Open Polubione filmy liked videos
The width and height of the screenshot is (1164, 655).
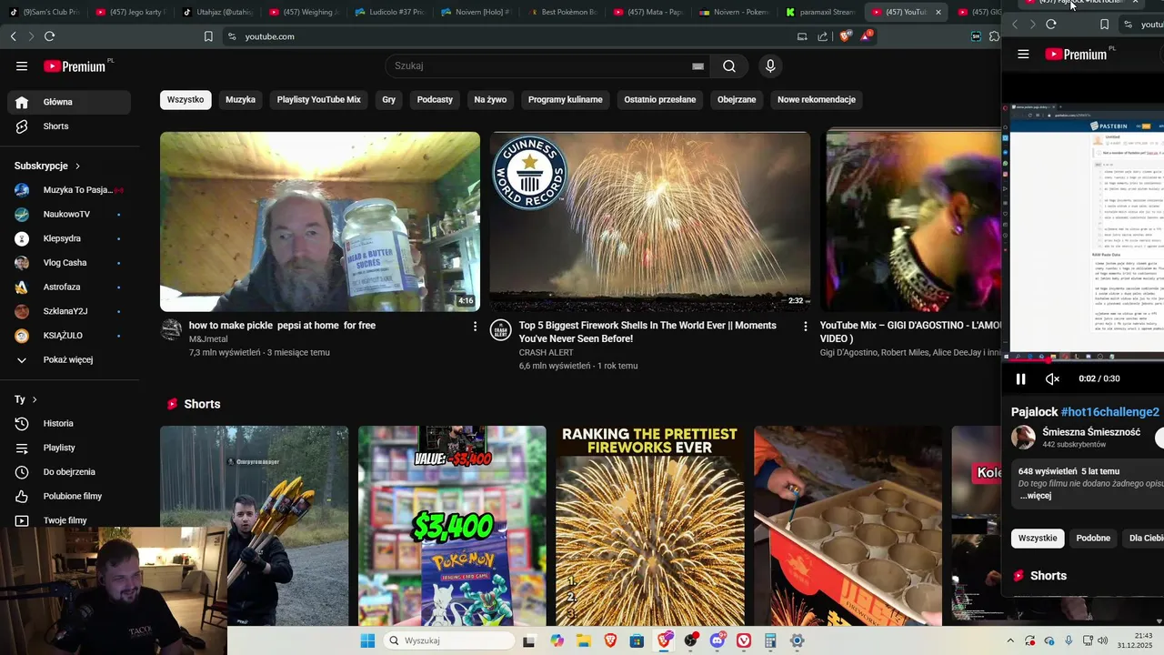coord(69,496)
